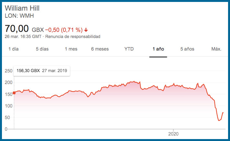Select the YTD tab
Viewport: 230px width, 141px height.
pos(129,49)
